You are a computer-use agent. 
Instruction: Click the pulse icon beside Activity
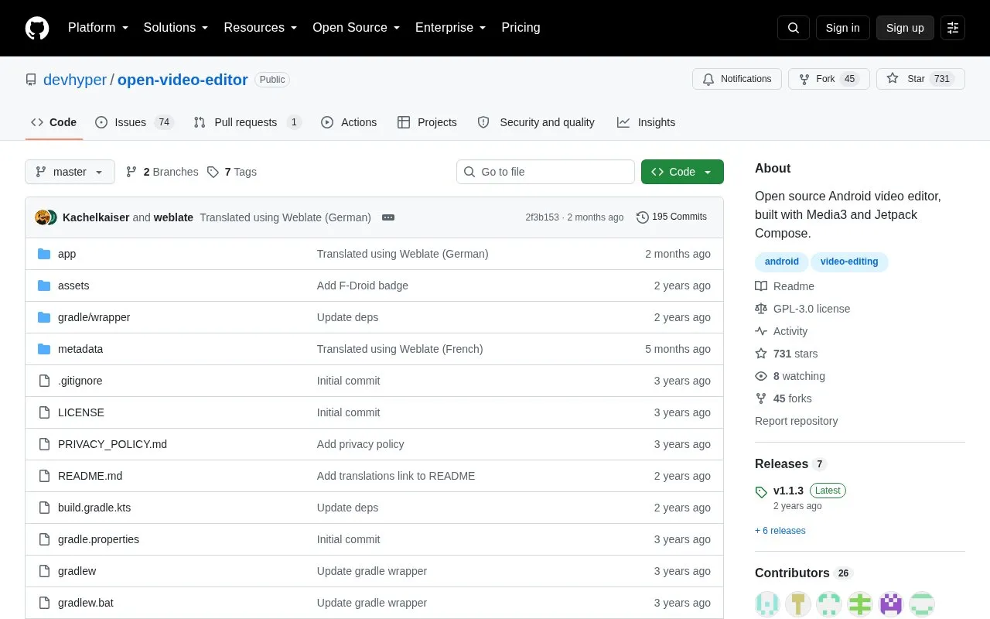pos(761,331)
